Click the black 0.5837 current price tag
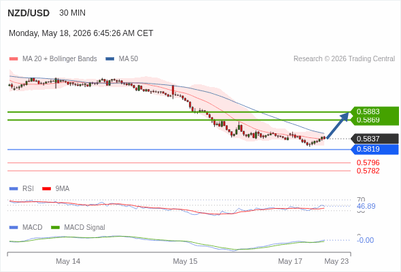The image size is (401, 272). 375,139
